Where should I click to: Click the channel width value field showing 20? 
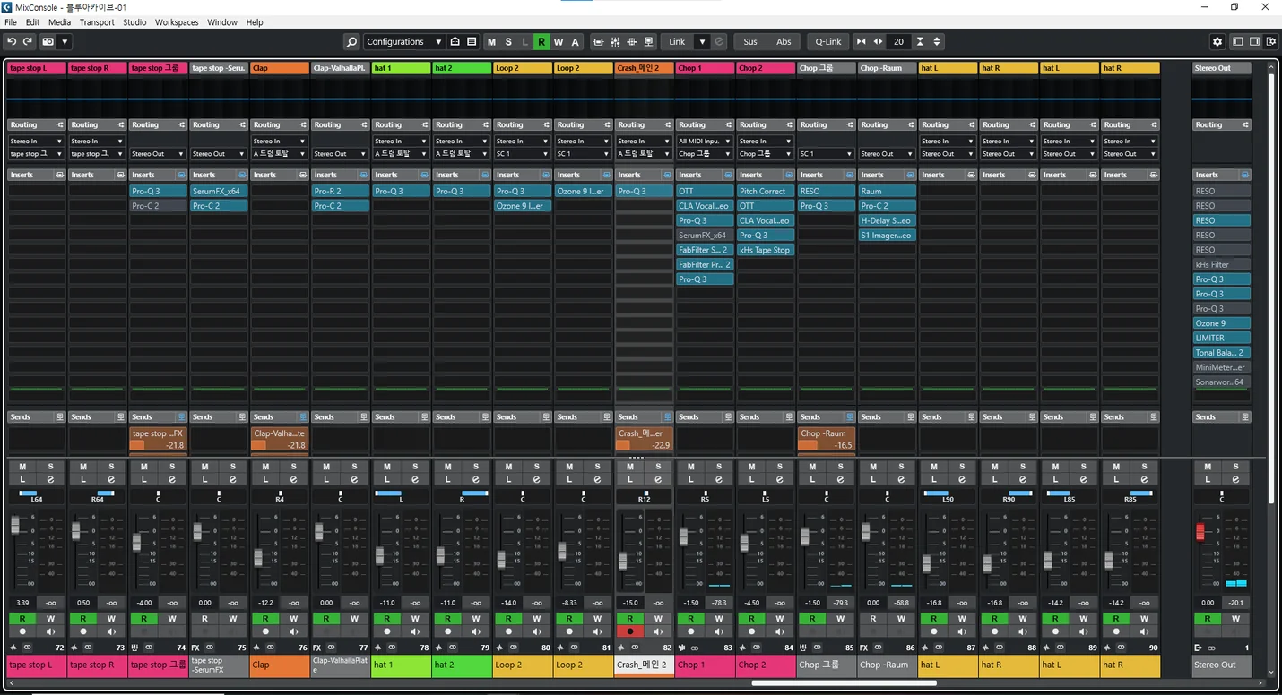coord(898,41)
